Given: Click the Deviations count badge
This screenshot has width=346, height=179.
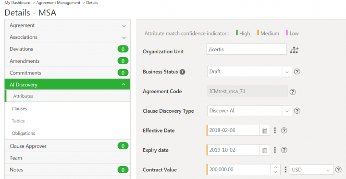Looking at the screenshot, I should (x=123, y=49).
